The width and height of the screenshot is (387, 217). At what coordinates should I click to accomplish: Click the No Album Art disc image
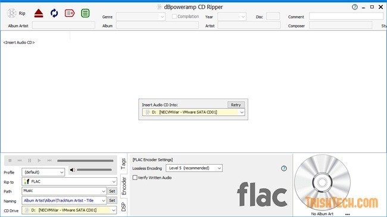click(x=322, y=183)
